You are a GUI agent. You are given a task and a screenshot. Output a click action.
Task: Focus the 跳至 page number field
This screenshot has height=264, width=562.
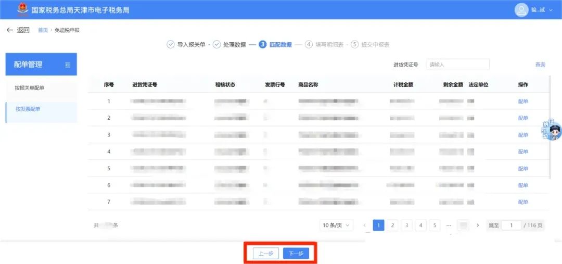[511, 225]
